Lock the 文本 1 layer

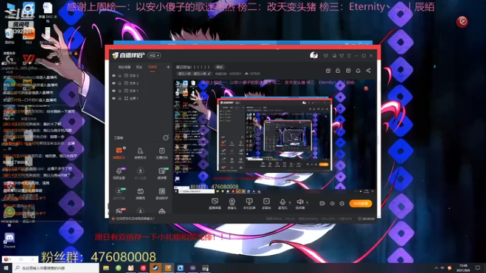click(x=120, y=90)
